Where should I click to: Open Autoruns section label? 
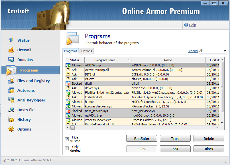pyautogui.click(x=26, y=91)
